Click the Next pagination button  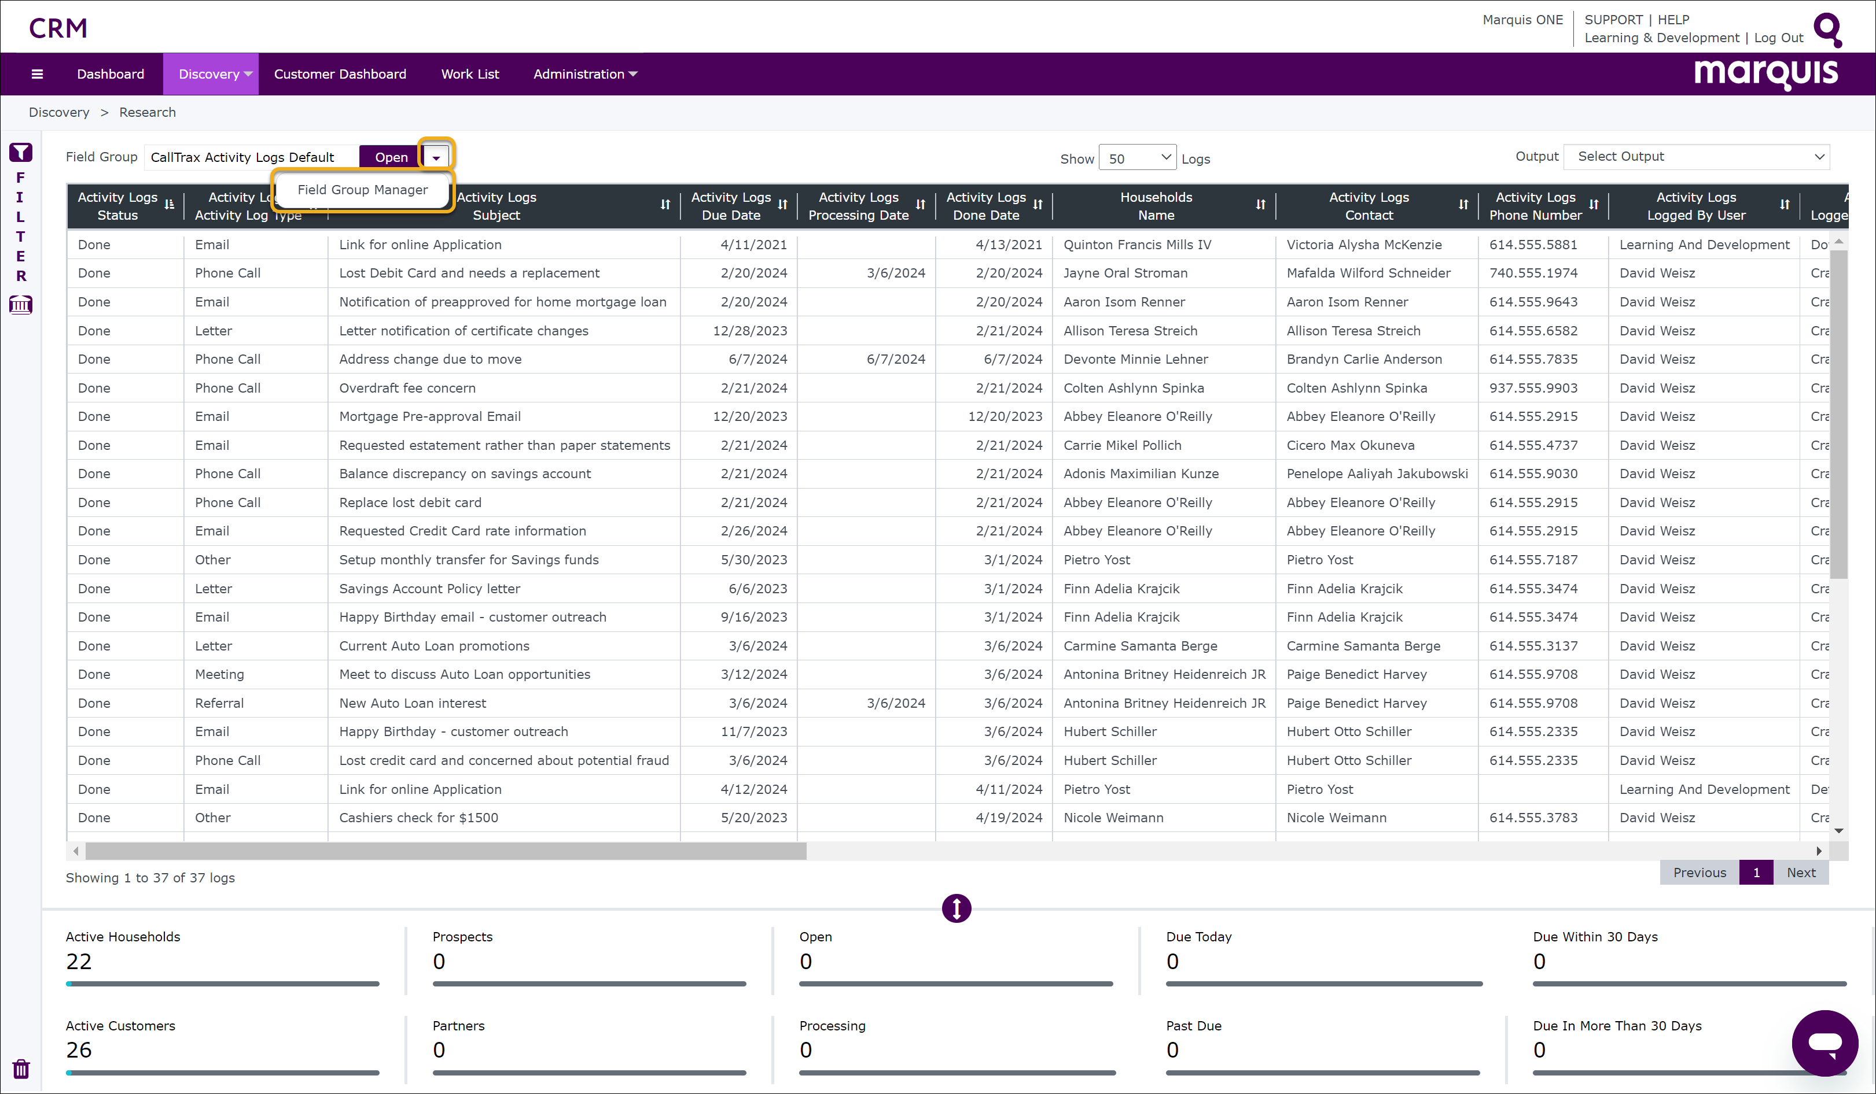(1801, 873)
